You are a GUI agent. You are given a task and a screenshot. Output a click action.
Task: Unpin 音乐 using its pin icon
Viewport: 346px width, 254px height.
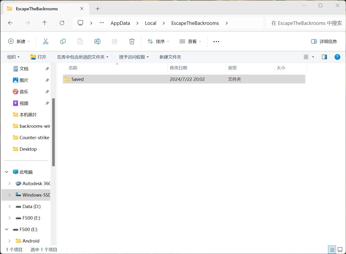47,92
